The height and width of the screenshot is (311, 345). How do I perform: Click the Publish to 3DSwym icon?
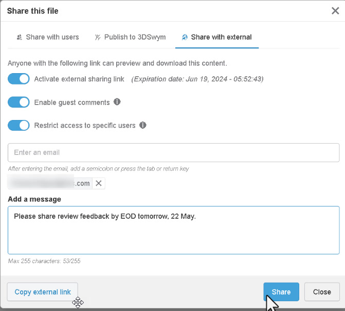click(x=98, y=37)
